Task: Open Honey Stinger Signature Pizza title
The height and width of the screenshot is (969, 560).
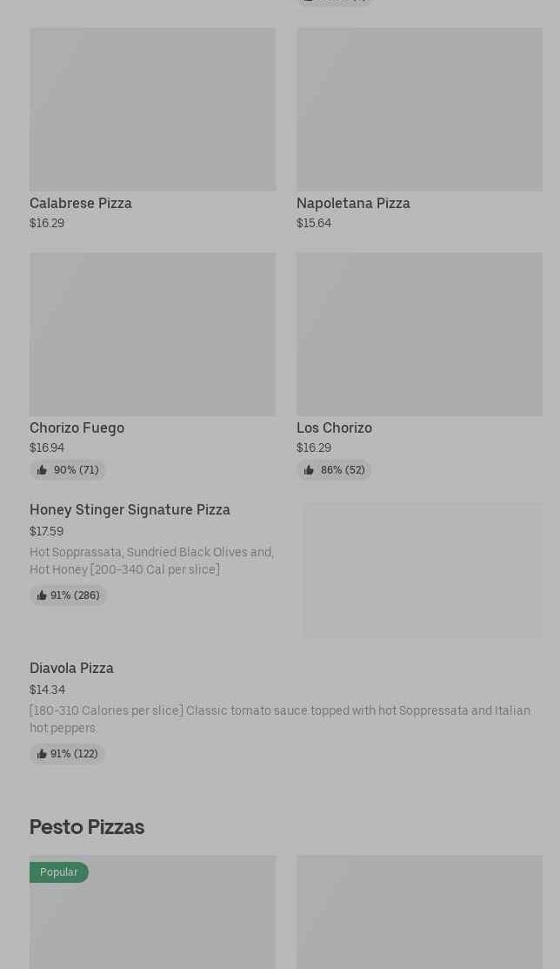Action: [130, 509]
